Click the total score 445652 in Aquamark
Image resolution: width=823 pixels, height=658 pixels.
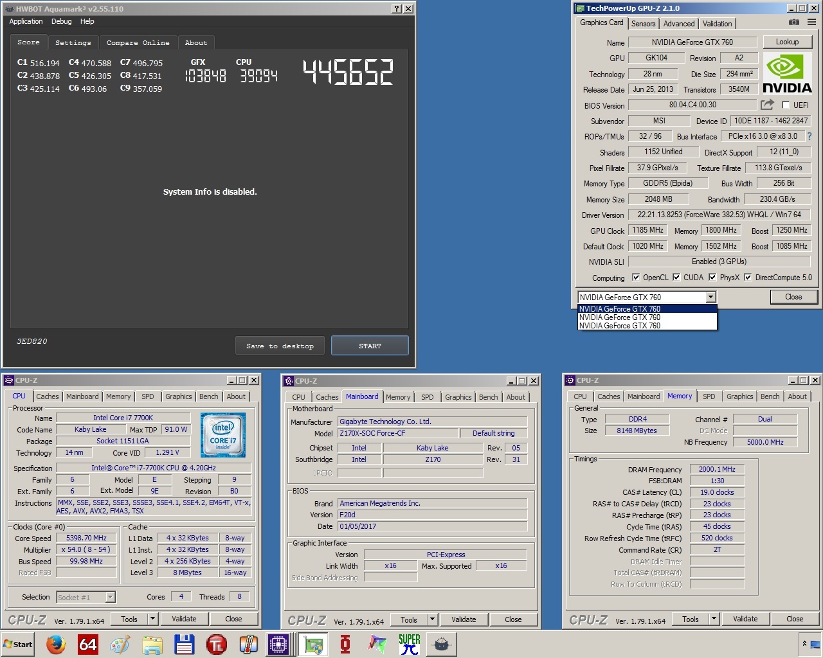click(x=348, y=73)
